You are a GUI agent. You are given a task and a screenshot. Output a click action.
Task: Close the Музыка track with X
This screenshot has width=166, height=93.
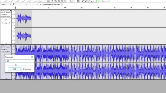(1, 46)
